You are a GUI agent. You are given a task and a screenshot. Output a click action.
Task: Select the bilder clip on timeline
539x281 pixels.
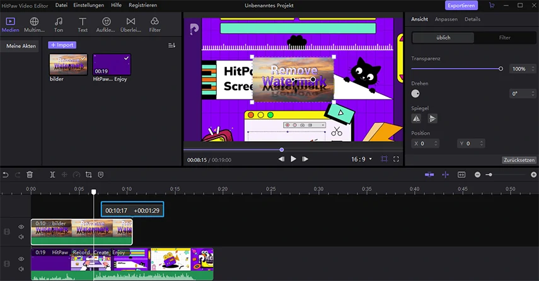point(82,232)
